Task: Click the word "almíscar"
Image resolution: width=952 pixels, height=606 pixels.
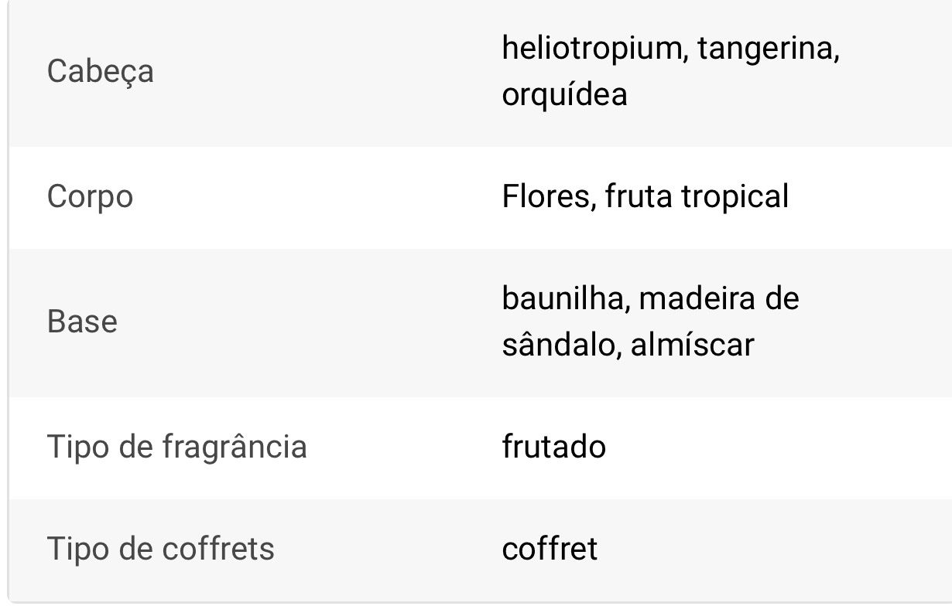Action: [692, 344]
